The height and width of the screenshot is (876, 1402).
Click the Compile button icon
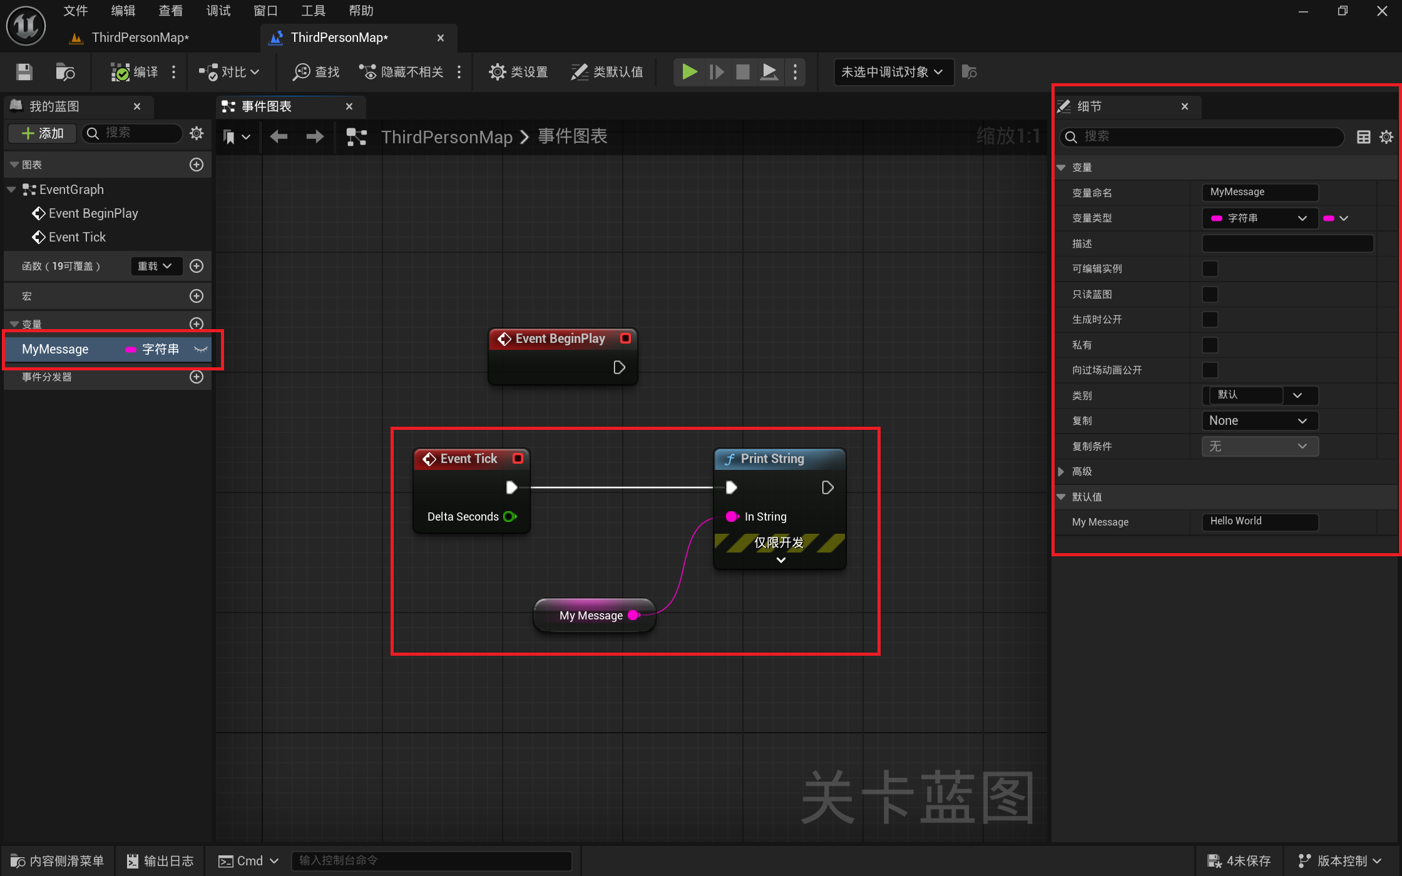coord(120,72)
